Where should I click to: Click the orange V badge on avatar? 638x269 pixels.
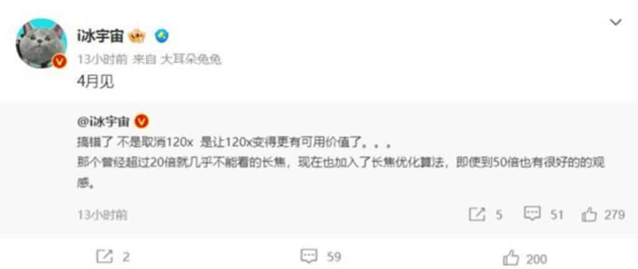point(59,62)
